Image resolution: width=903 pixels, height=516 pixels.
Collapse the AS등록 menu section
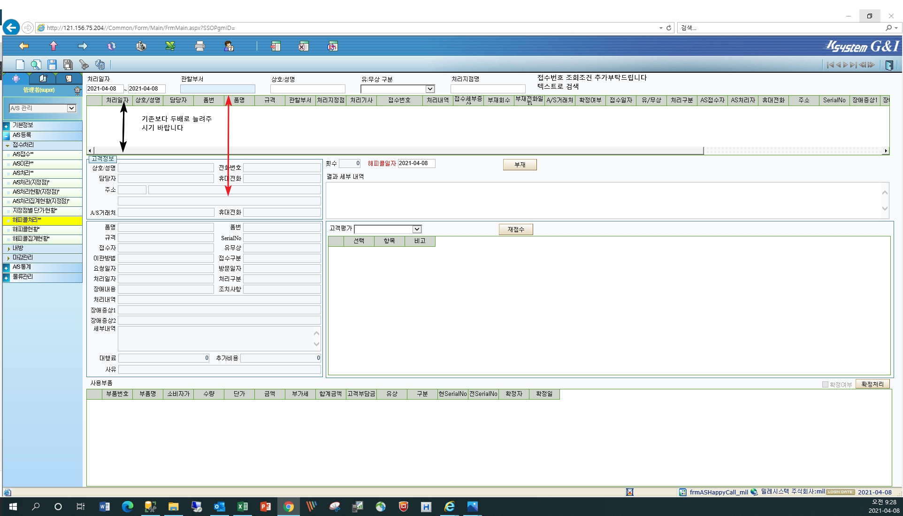[6, 135]
